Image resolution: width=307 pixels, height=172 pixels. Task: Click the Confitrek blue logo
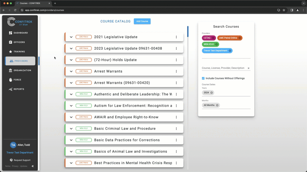tap(20, 21)
